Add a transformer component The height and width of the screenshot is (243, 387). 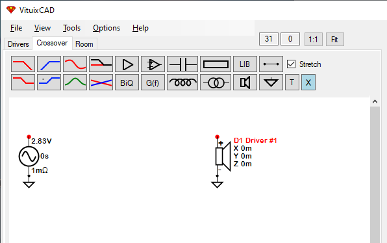tap(216, 83)
